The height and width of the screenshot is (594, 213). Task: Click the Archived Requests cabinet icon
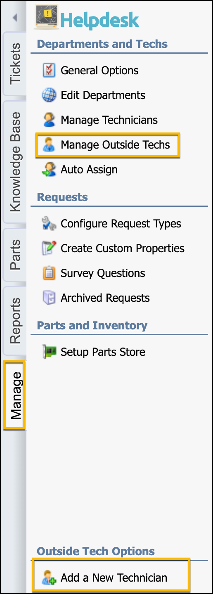click(49, 298)
